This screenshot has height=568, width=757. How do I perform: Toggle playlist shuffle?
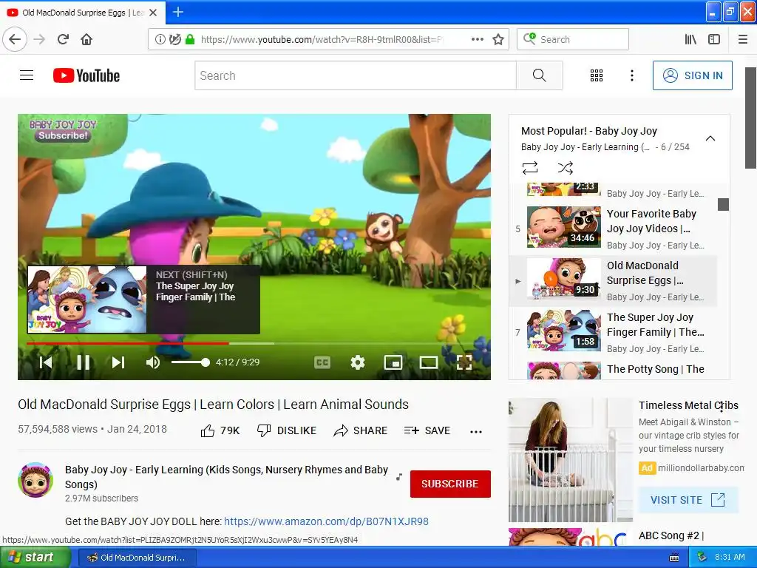tap(565, 168)
